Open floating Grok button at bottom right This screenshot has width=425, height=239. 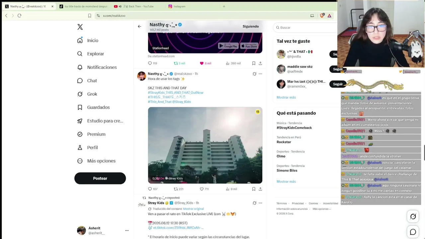coord(413,216)
